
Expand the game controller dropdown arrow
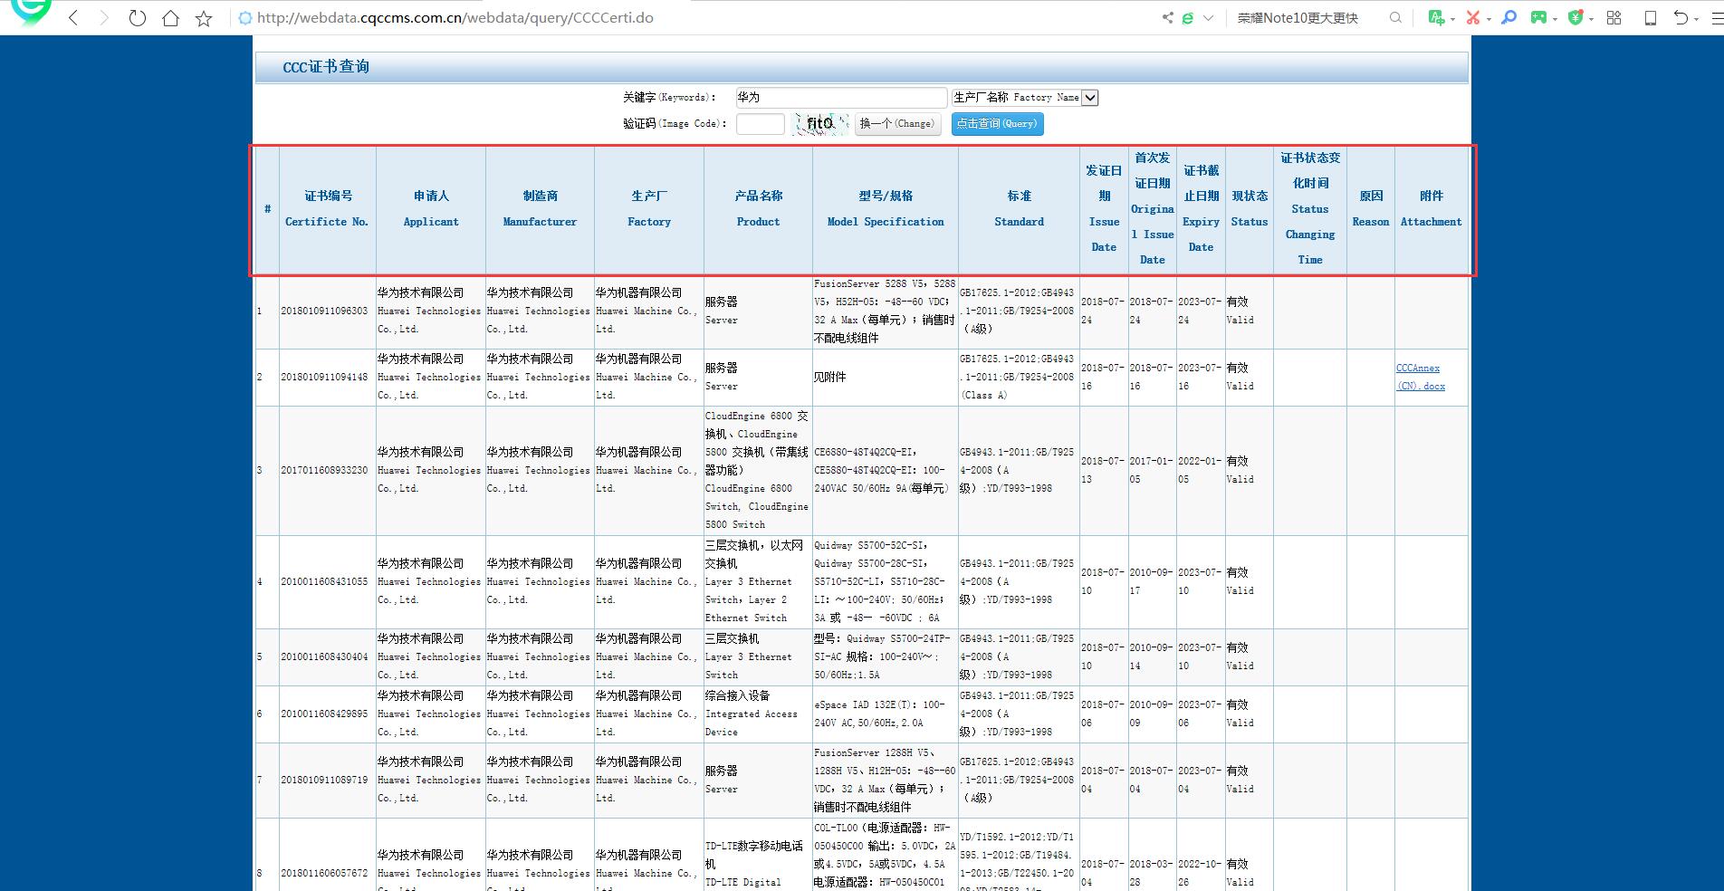pos(1555,19)
